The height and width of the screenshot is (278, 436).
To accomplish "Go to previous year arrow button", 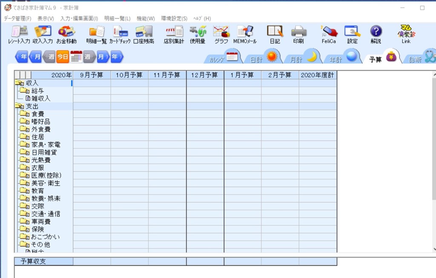I will [21, 57].
